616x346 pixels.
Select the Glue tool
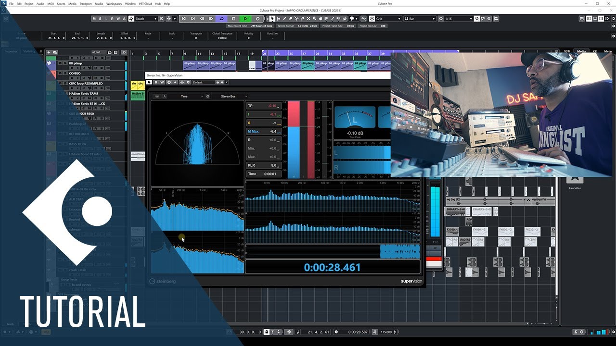pyautogui.click(x=302, y=19)
